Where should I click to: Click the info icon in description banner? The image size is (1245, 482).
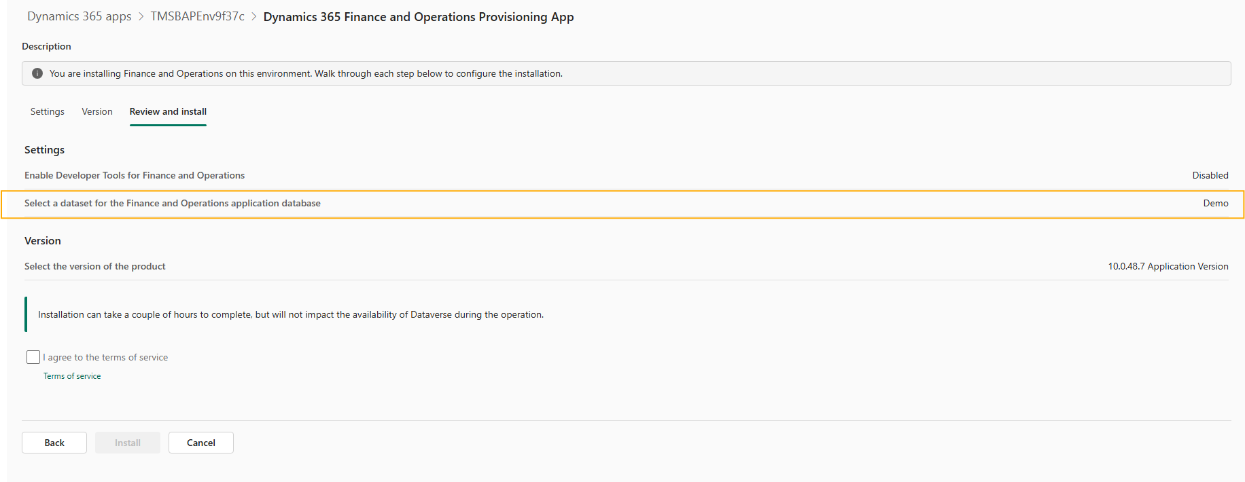coord(37,73)
